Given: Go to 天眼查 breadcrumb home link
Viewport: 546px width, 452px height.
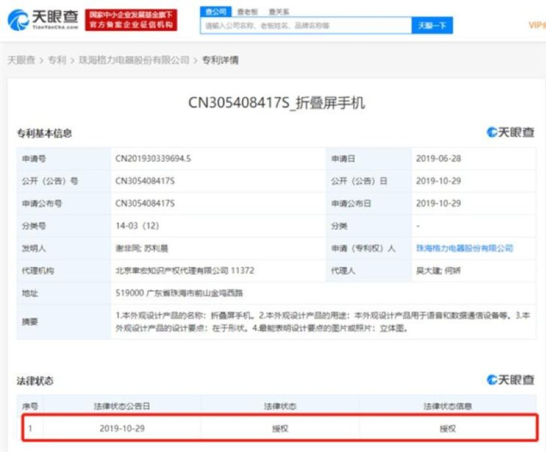Looking at the screenshot, I should [x=22, y=60].
